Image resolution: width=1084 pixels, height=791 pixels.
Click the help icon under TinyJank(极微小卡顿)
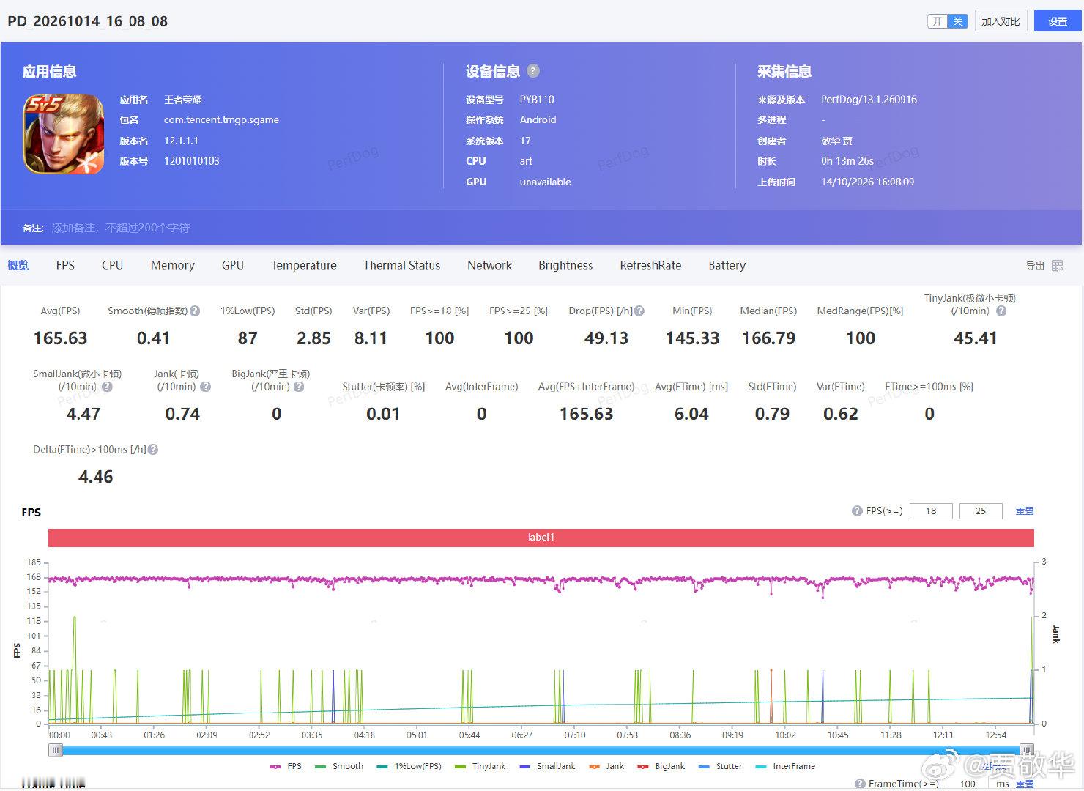pos(1001,311)
